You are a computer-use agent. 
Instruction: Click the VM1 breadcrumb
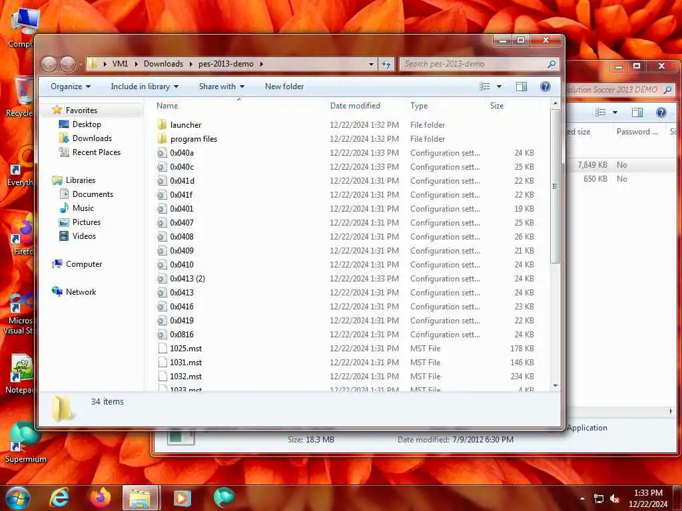pyautogui.click(x=120, y=64)
